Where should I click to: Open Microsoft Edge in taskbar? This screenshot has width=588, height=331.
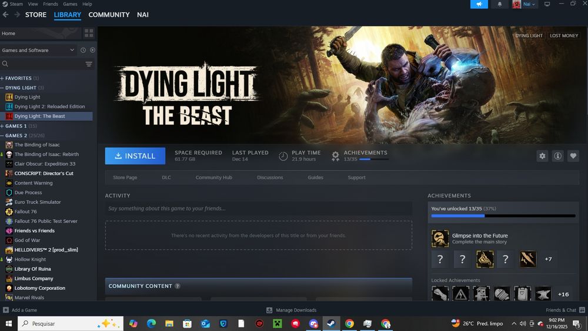(x=151, y=323)
